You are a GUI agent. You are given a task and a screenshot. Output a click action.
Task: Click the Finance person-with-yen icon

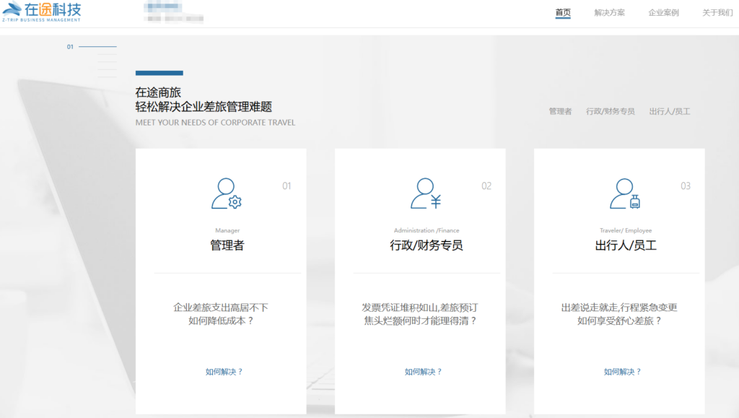[x=425, y=193]
